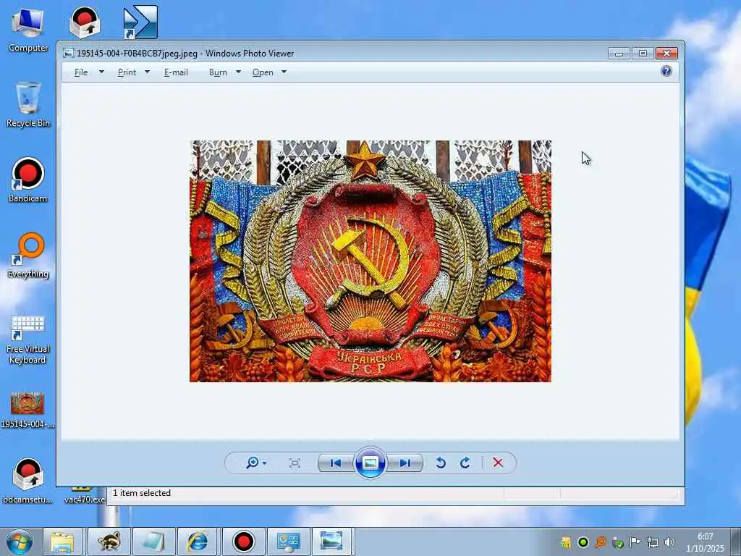Expand the Burn dropdown arrow
Image resolution: width=741 pixels, height=556 pixels.
238,72
